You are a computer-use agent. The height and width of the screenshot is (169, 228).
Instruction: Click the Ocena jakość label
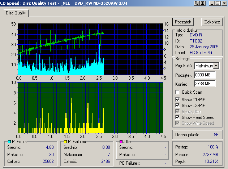[x=187, y=135]
